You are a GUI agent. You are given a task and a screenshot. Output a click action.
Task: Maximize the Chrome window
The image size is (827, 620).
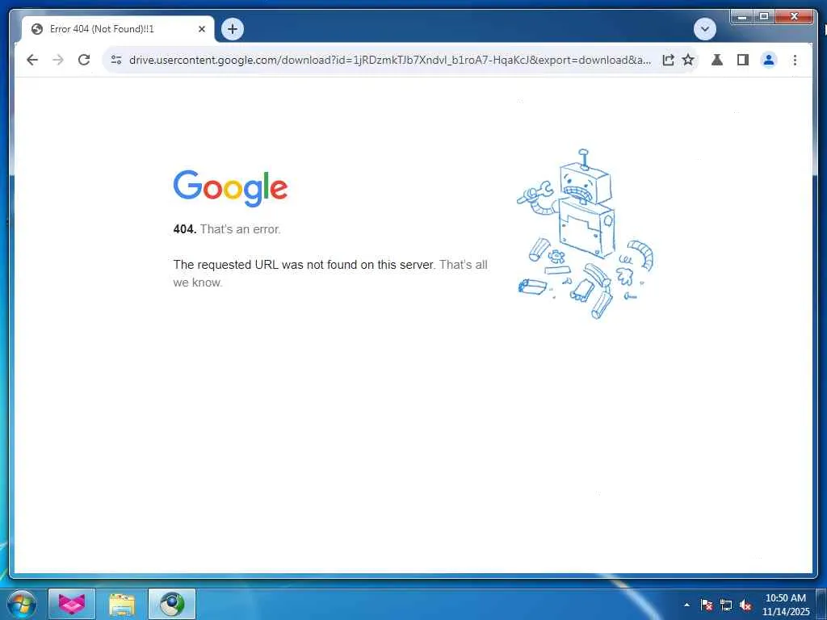pyautogui.click(x=764, y=17)
